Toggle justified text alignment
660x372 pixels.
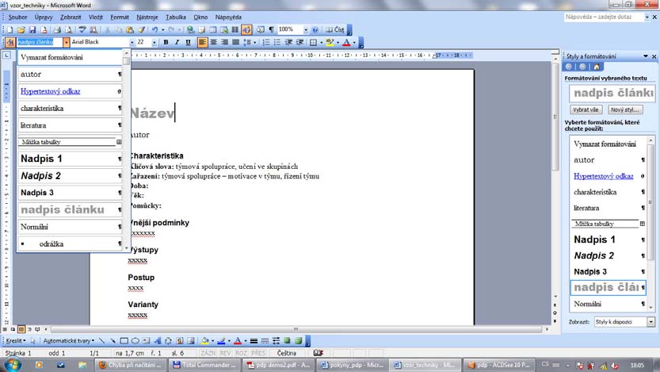click(x=236, y=42)
